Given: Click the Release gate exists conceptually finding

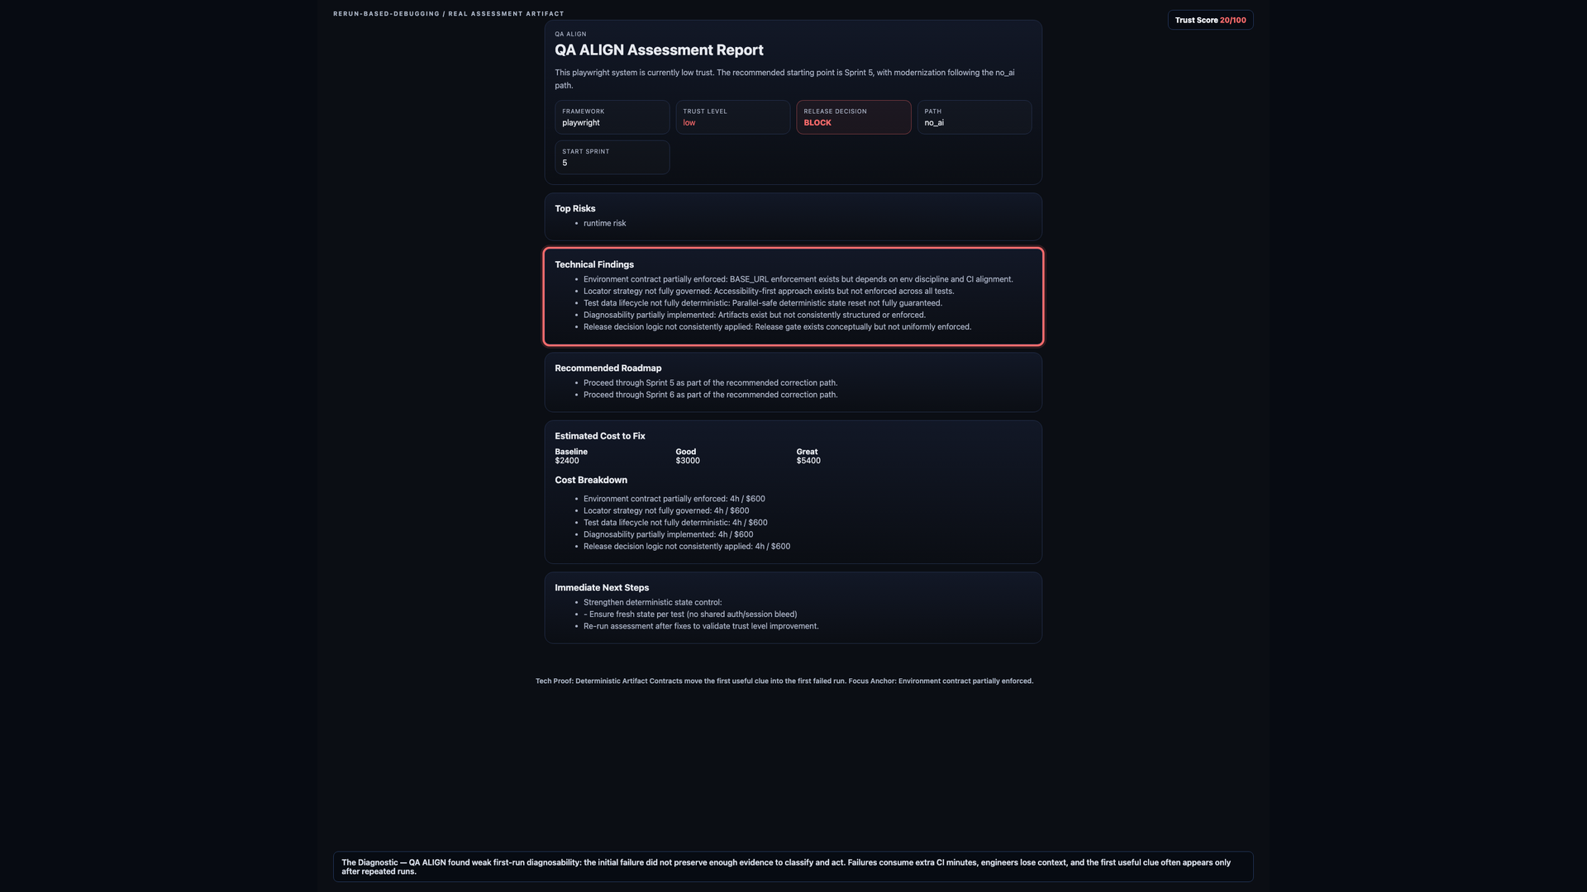Looking at the screenshot, I should click(777, 327).
